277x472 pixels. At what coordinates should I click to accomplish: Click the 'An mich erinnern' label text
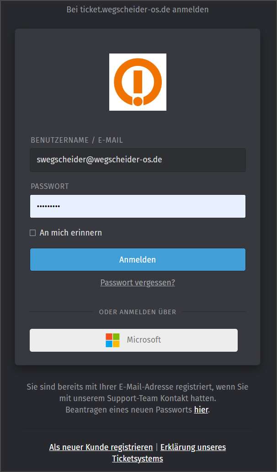point(71,233)
